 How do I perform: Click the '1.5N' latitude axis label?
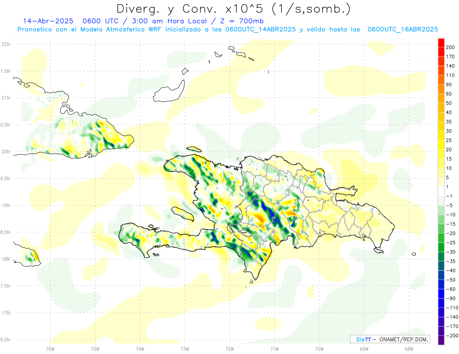point(5,71)
